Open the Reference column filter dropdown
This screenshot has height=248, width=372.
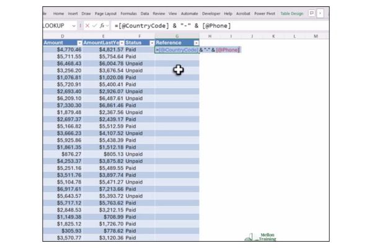(195, 43)
